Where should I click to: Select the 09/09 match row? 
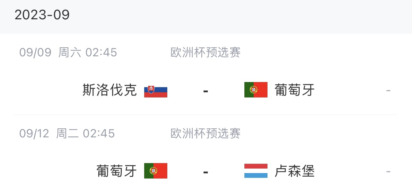(x=206, y=74)
